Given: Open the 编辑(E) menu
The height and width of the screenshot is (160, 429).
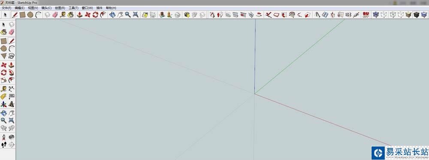Looking at the screenshot, I should (19, 8).
